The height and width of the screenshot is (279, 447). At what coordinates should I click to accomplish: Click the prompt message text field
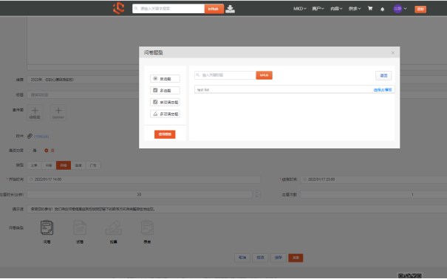[x=237, y=209]
